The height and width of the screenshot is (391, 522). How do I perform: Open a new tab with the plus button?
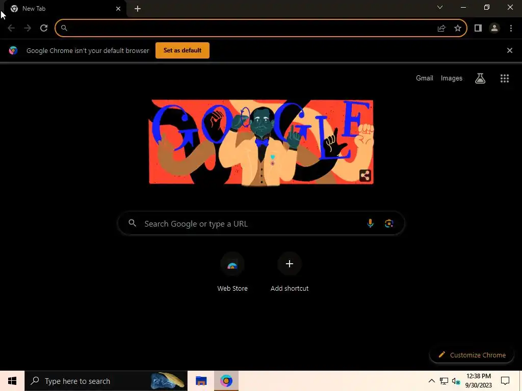click(x=138, y=9)
